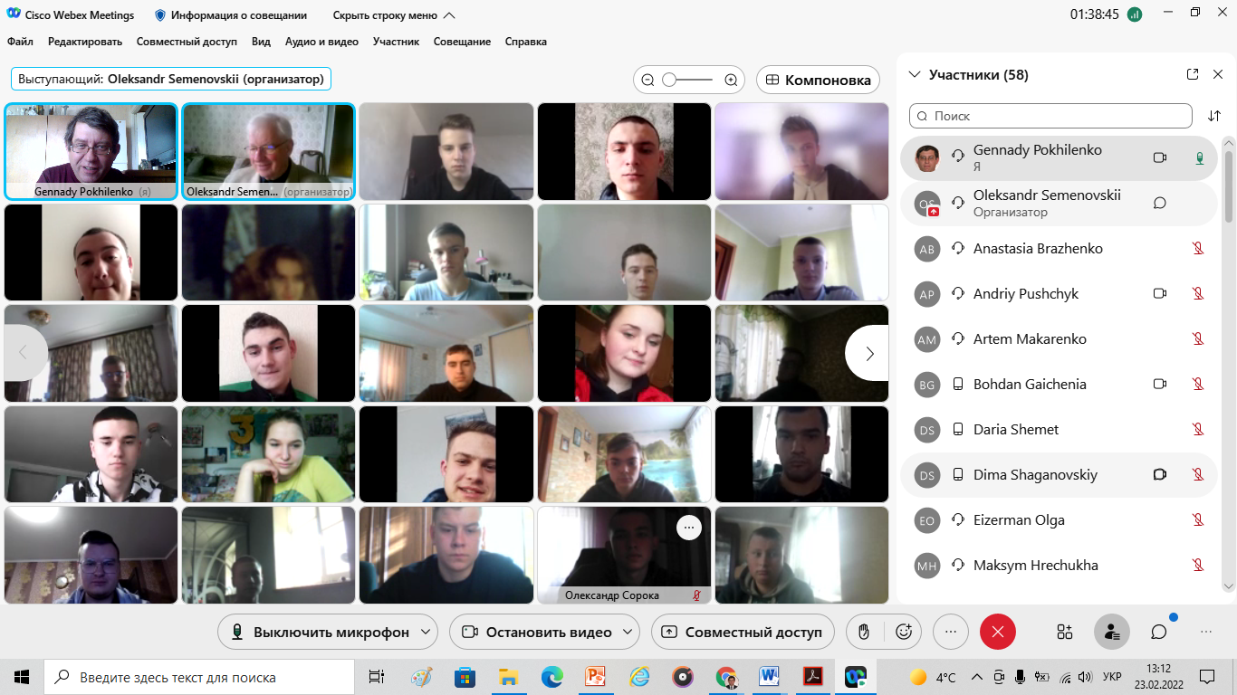
Task: Open Word from the taskbar
Action: [x=769, y=677]
